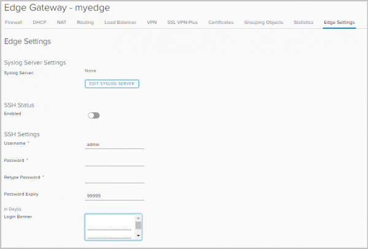Click inside the Login Banner text area
The height and width of the screenshot is (249, 368).
[109, 226]
